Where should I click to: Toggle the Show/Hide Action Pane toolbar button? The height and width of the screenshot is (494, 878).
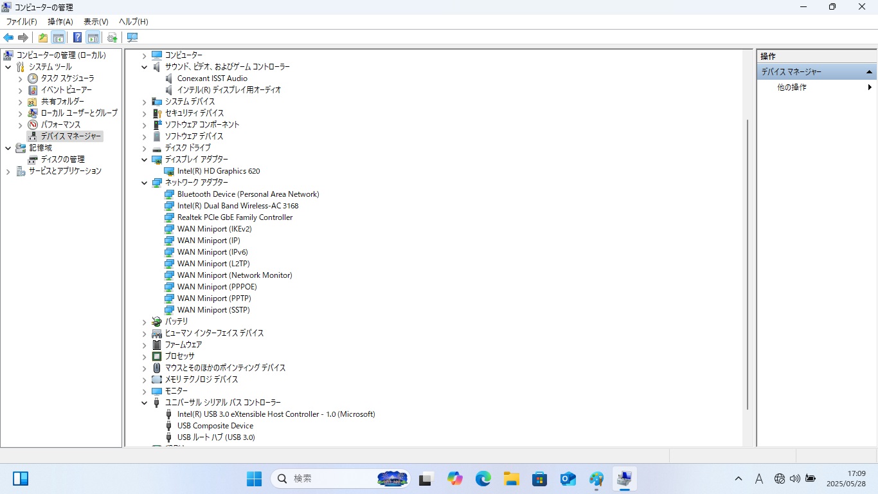93,37
